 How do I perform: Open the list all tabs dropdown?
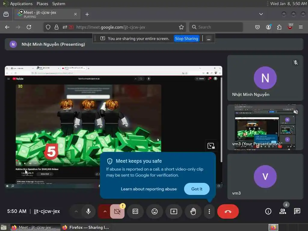(x=261, y=14)
